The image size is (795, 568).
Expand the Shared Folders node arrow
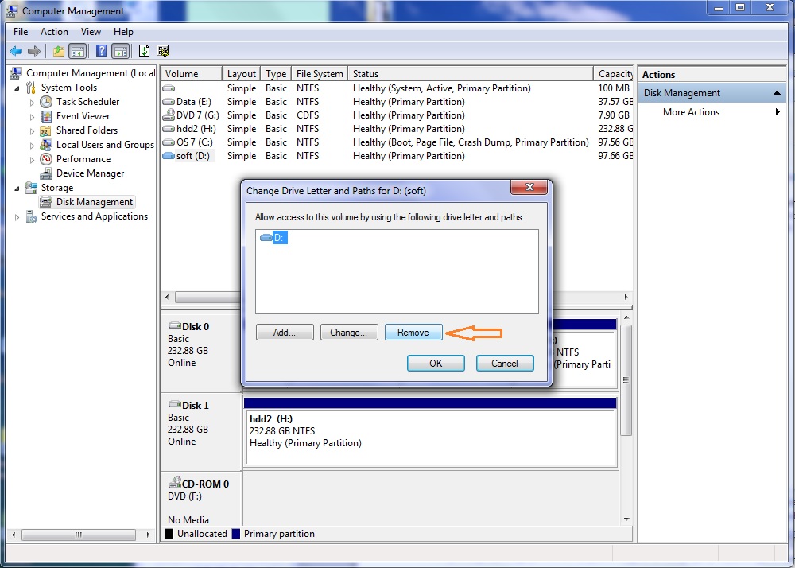click(32, 130)
